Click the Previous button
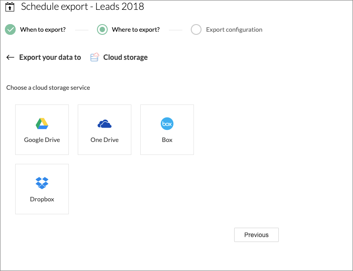 pos(256,235)
